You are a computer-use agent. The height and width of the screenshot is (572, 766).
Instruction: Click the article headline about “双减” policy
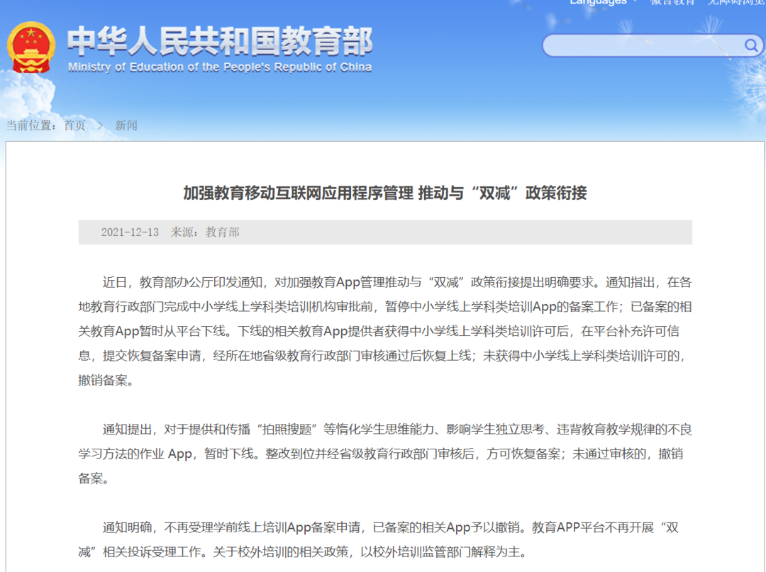coord(384,193)
